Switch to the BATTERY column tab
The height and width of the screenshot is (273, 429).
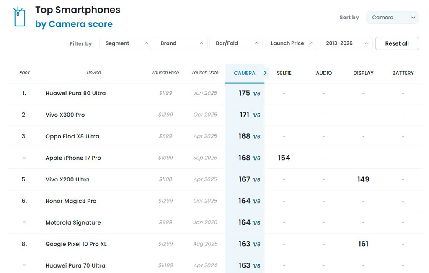pyautogui.click(x=403, y=73)
